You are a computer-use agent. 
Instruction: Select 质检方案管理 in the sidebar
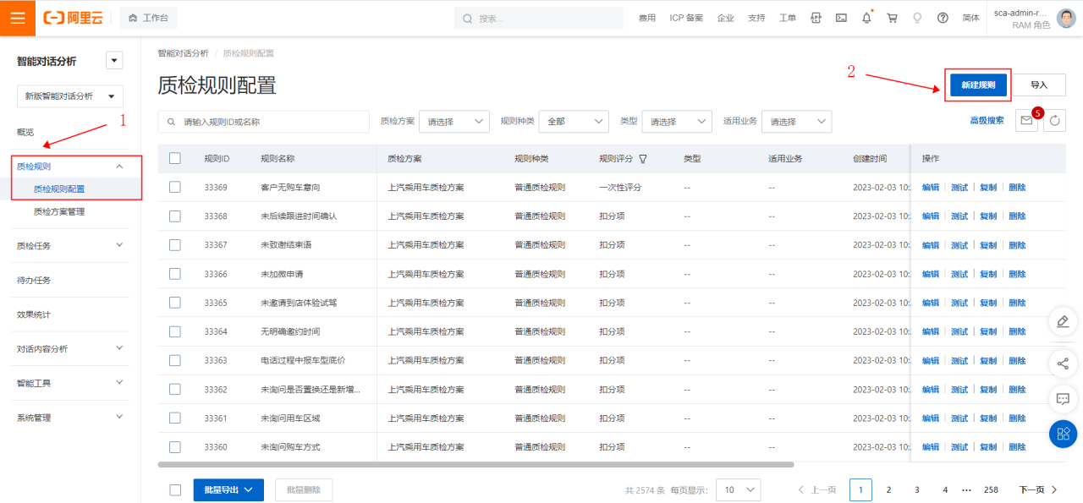59,211
